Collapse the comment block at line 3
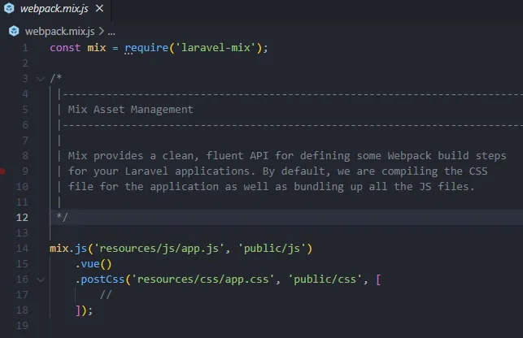The height and width of the screenshot is (338, 523). 41,79
